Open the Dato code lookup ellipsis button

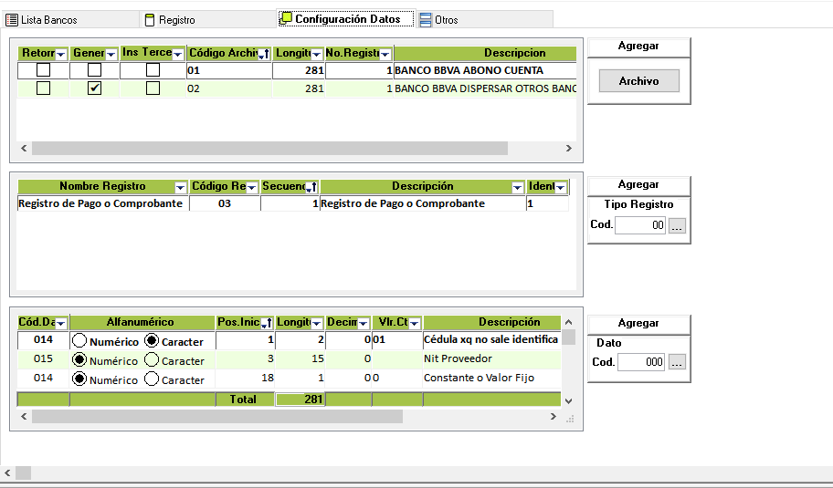pos(676,363)
